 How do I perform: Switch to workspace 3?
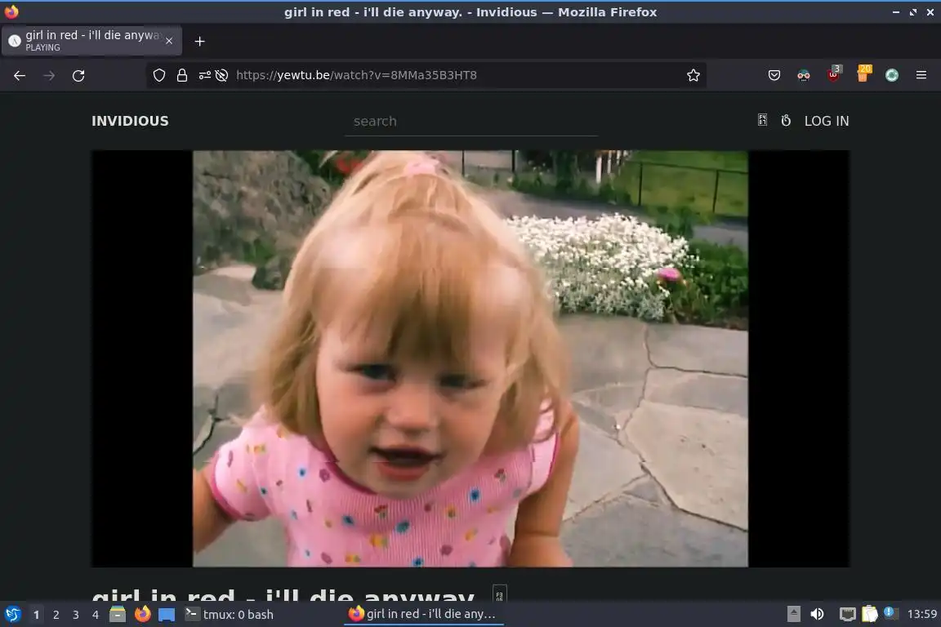point(76,615)
